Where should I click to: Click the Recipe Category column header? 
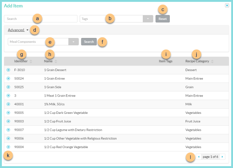click(197, 61)
